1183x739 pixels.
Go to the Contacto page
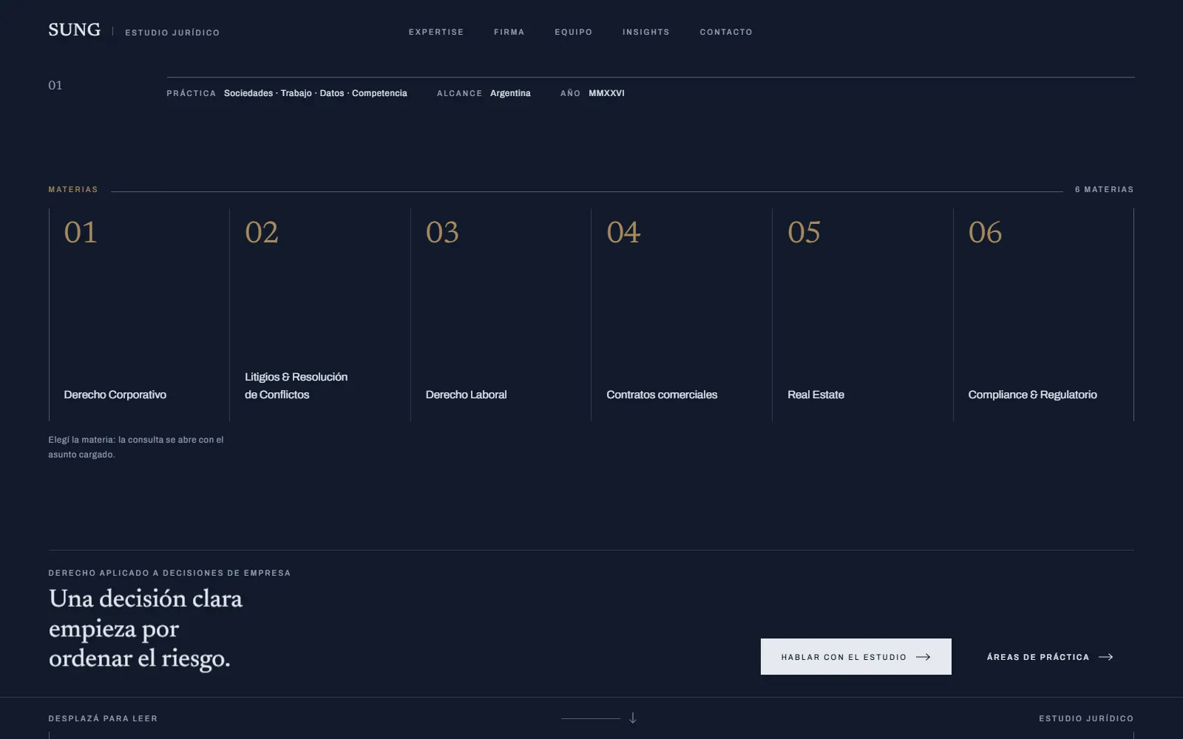[726, 32]
